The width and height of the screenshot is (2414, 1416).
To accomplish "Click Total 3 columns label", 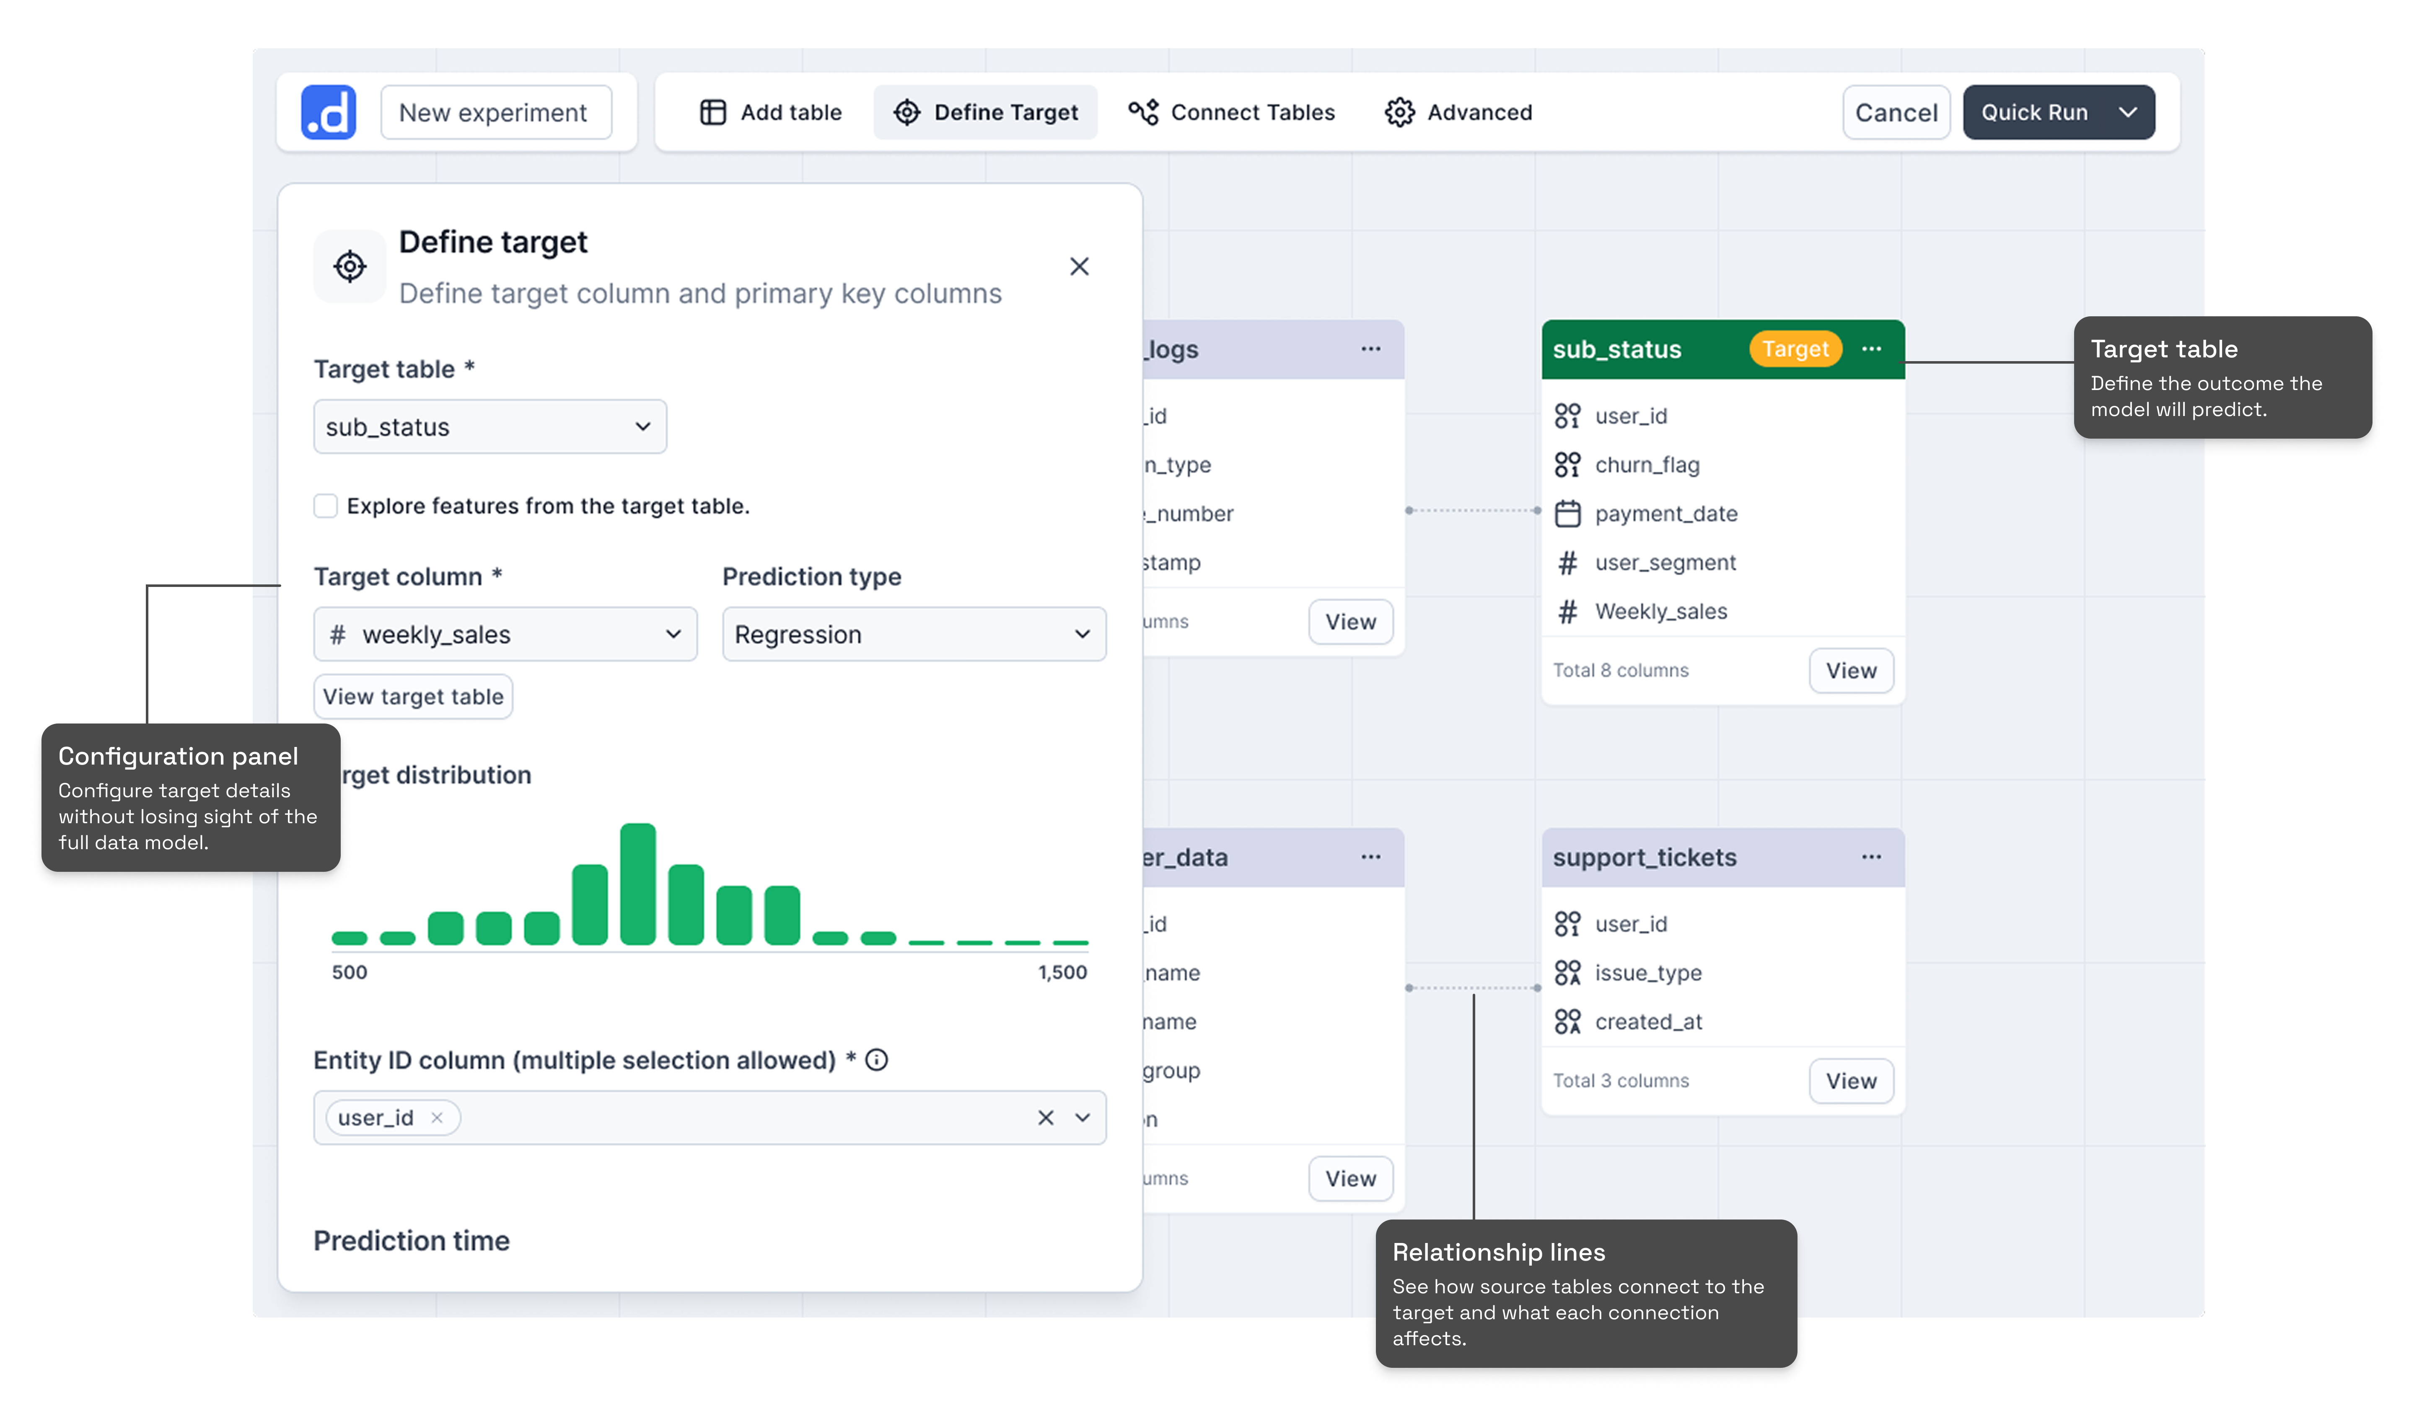I will (x=1620, y=1081).
